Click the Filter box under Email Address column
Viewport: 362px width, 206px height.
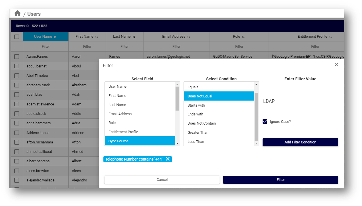click(176, 46)
